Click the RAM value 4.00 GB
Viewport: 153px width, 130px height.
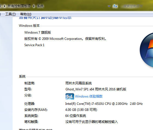click(x=81, y=110)
